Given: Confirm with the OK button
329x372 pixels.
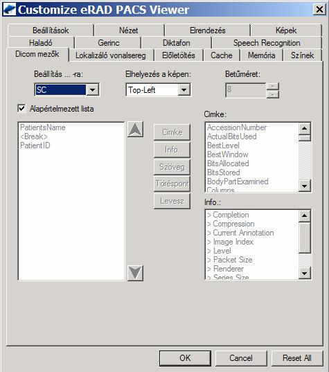Looking at the screenshot, I should (x=185, y=358).
